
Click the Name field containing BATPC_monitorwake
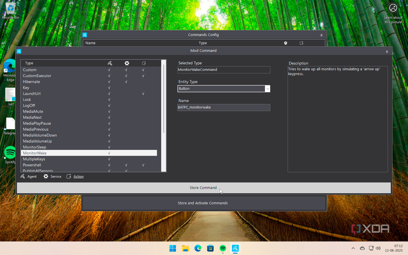tap(224, 108)
